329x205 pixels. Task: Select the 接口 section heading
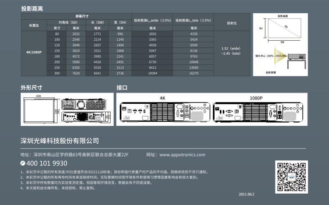(x=122, y=88)
